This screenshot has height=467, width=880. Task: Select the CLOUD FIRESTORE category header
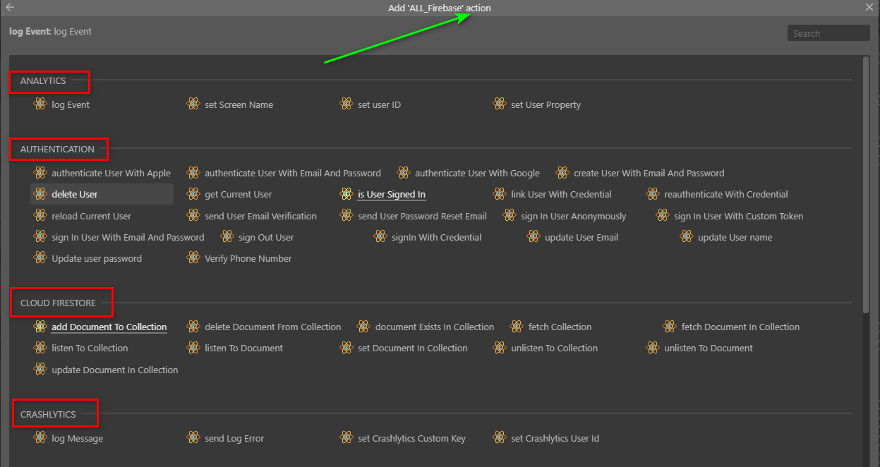58,303
